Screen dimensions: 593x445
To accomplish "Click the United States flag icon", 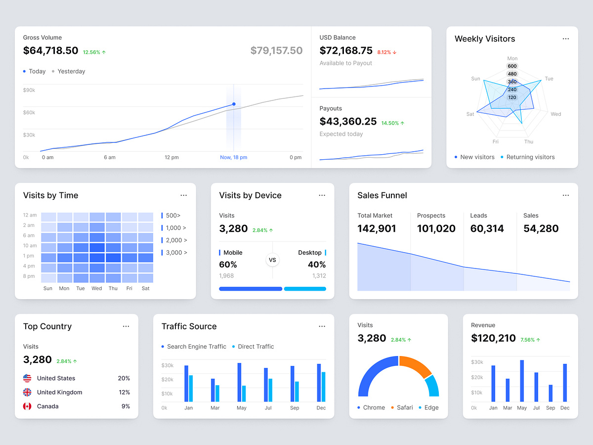I will [27, 378].
